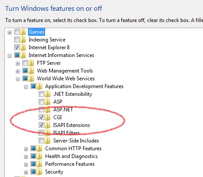The width and height of the screenshot is (203, 177).
Task: Check the .NET Extensibility checkbox
Action: pyautogui.click(x=41, y=94)
